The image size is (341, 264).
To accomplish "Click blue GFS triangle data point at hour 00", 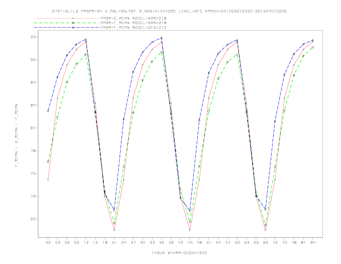I will [48, 111].
